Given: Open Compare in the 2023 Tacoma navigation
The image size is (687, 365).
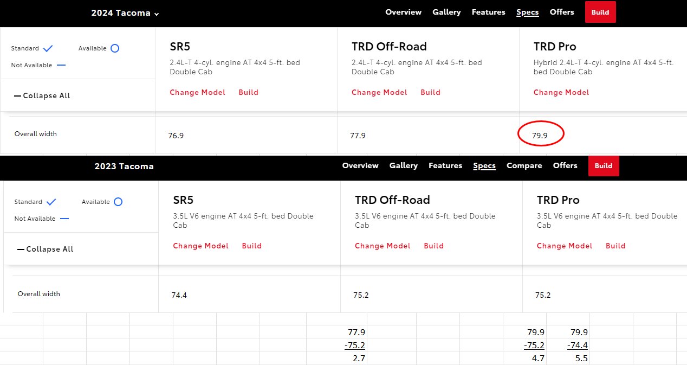Looking at the screenshot, I should click(x=524, y=165).
